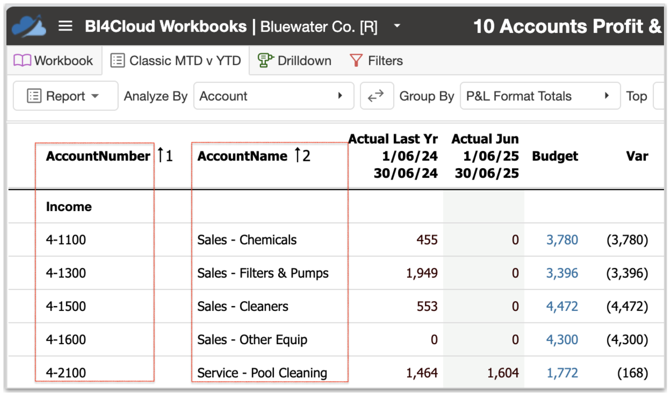The width and height of the screenshot is (671, 397).
Task: Click the 10 Accounts Profit & report title
Action: [x=567, y=26]
